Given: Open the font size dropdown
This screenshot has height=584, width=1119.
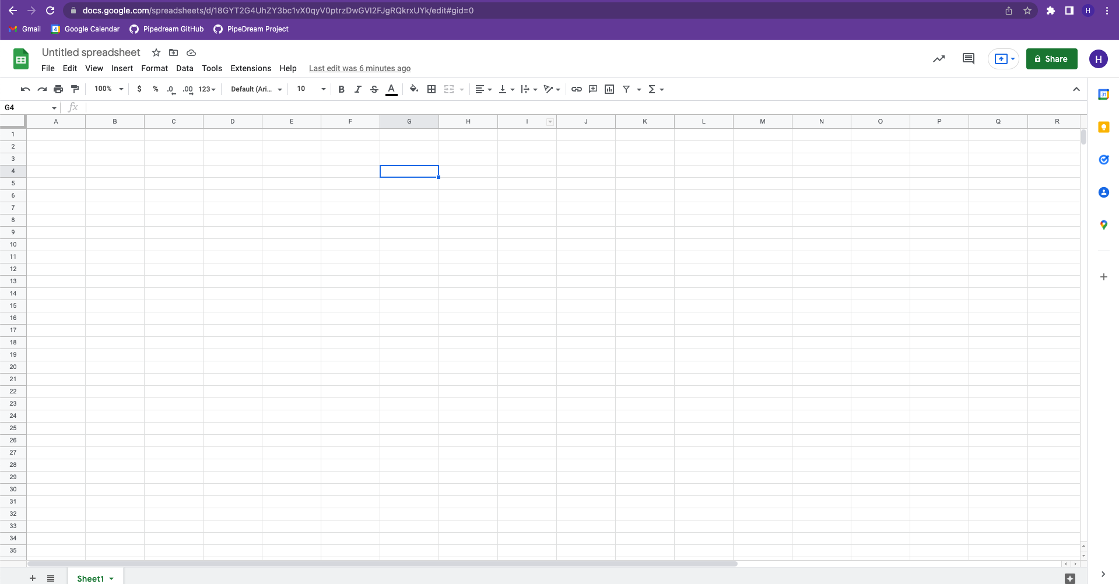Looking at the screenshot, I should (x=322, y=89).
